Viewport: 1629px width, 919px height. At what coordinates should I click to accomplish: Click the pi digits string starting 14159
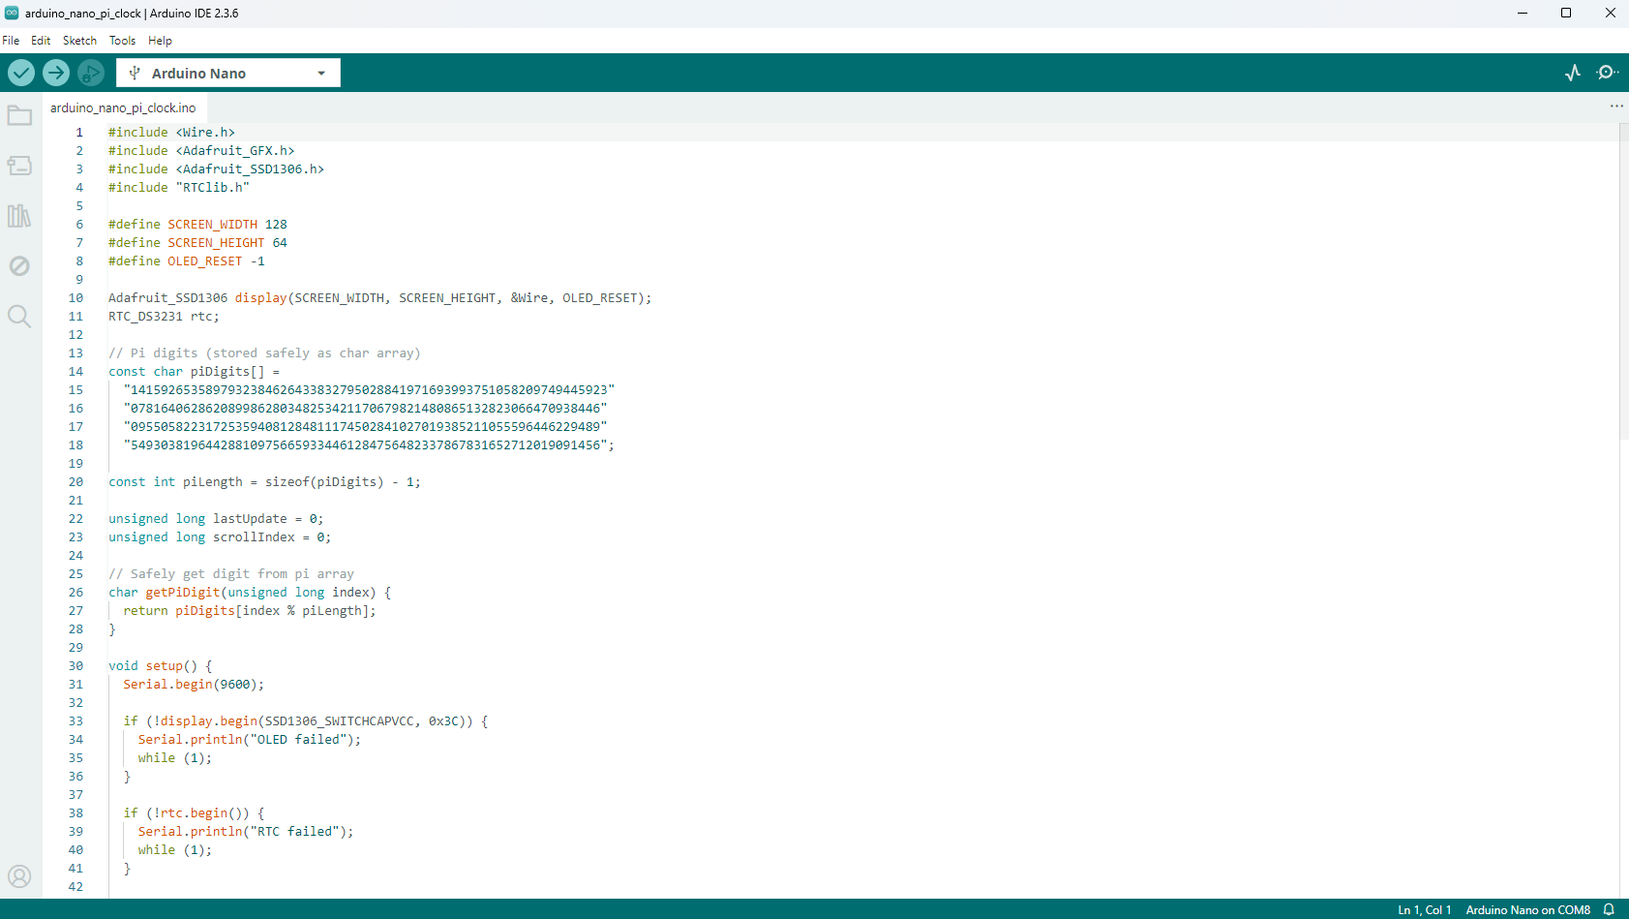tap(369, 390)
